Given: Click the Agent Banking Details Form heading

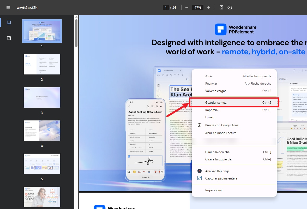Looking at the screenshot, I should 145,112.
